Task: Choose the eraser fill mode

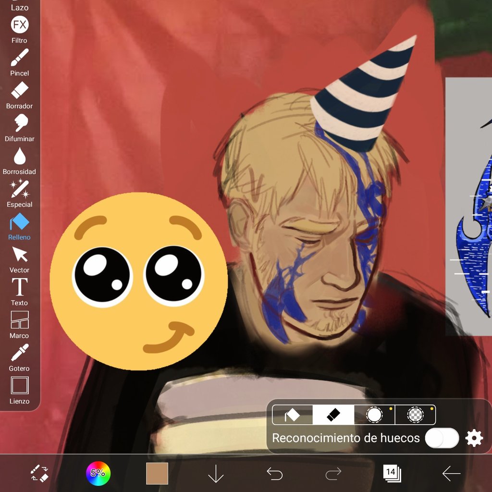Action: (333, 415)
